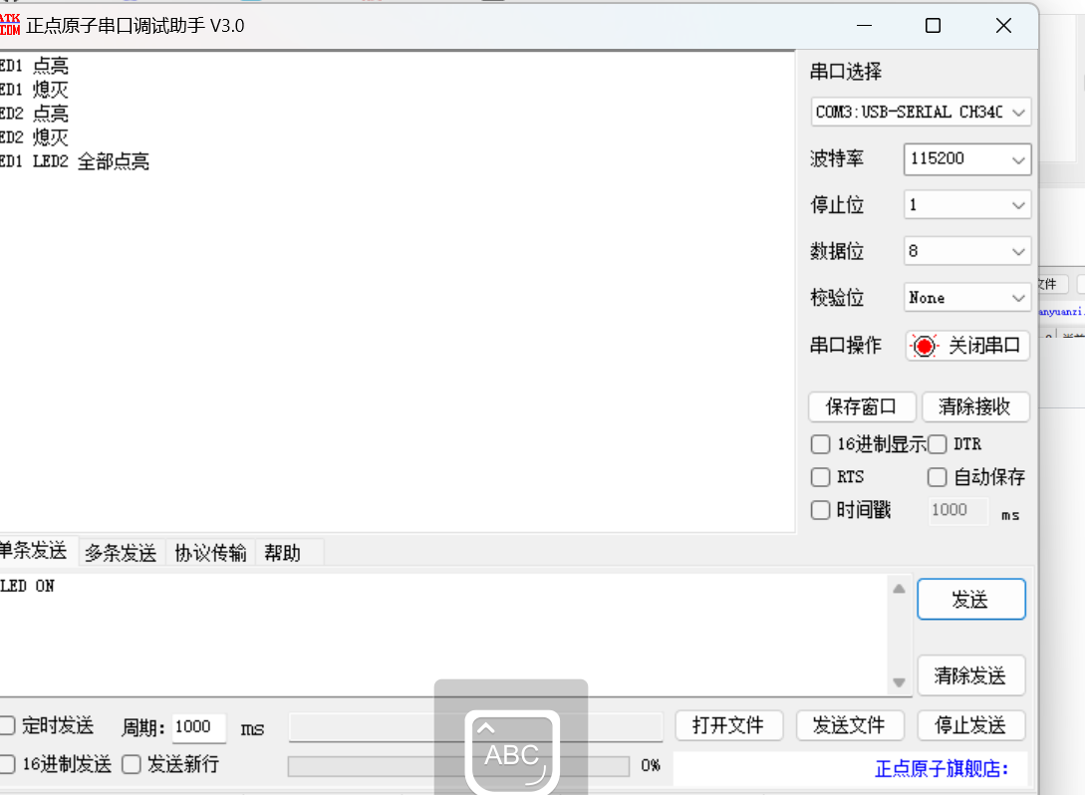Viewport: 1085px width, 795px height.
Task: Open the 正点原子旗舰店 link
Action: point(942,769)
